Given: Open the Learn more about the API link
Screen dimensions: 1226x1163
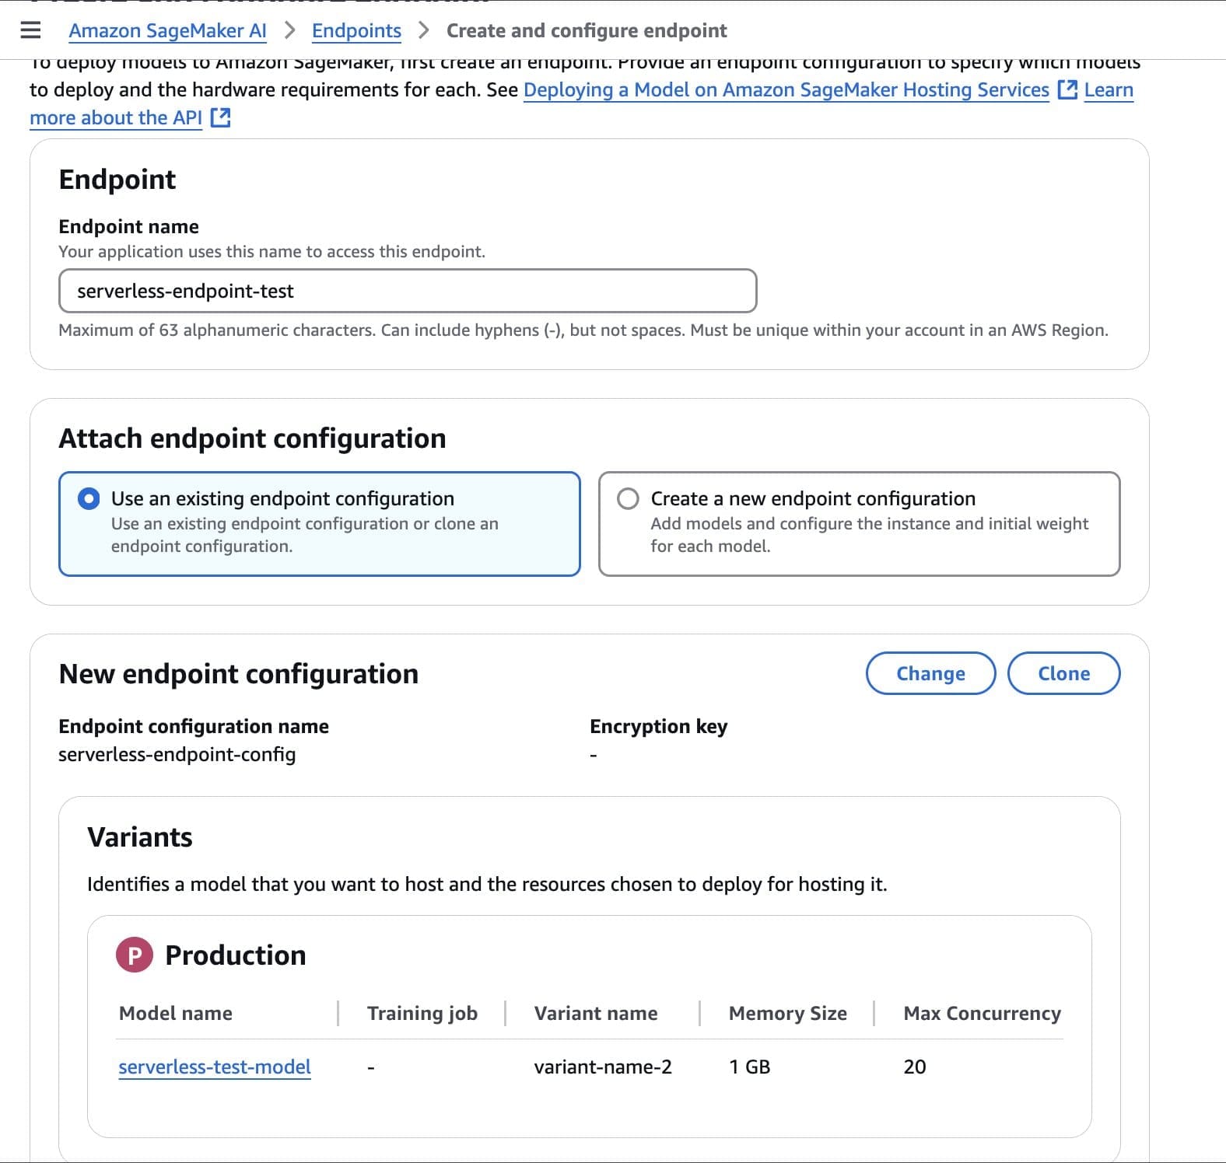Looking at the screenshot, I should 115,117.
